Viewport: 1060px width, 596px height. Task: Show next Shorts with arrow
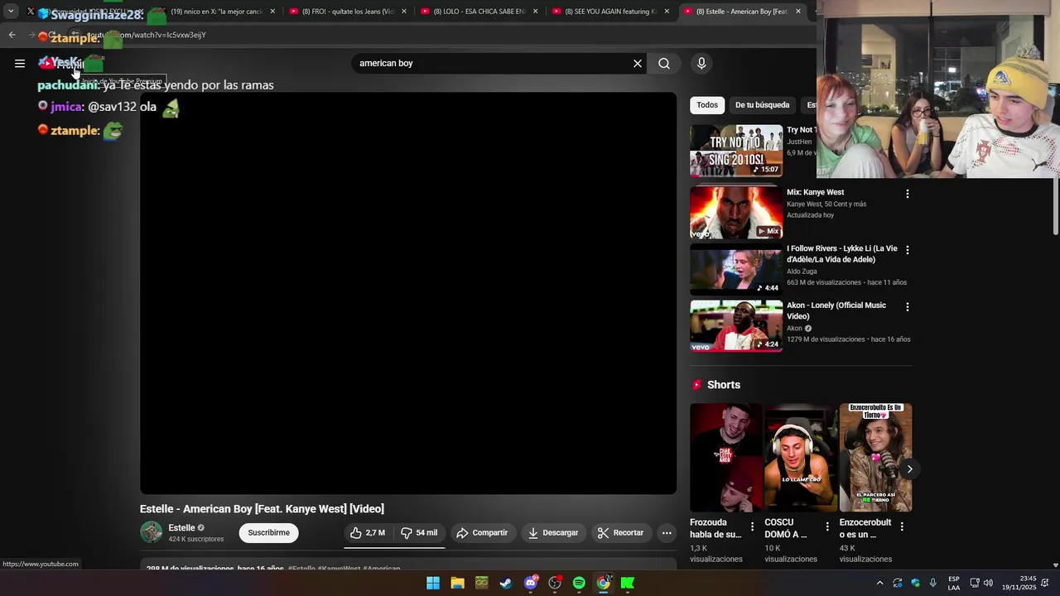[909, 469]
